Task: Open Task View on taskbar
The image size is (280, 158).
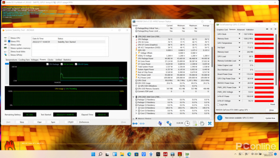Action: coord(107,154)
